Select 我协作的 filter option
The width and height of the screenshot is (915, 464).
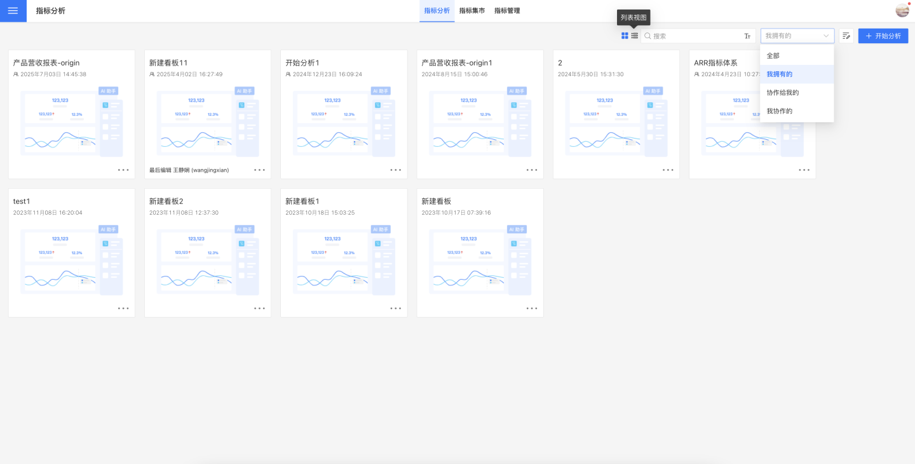pyautogui.click(x=779, y=111)
